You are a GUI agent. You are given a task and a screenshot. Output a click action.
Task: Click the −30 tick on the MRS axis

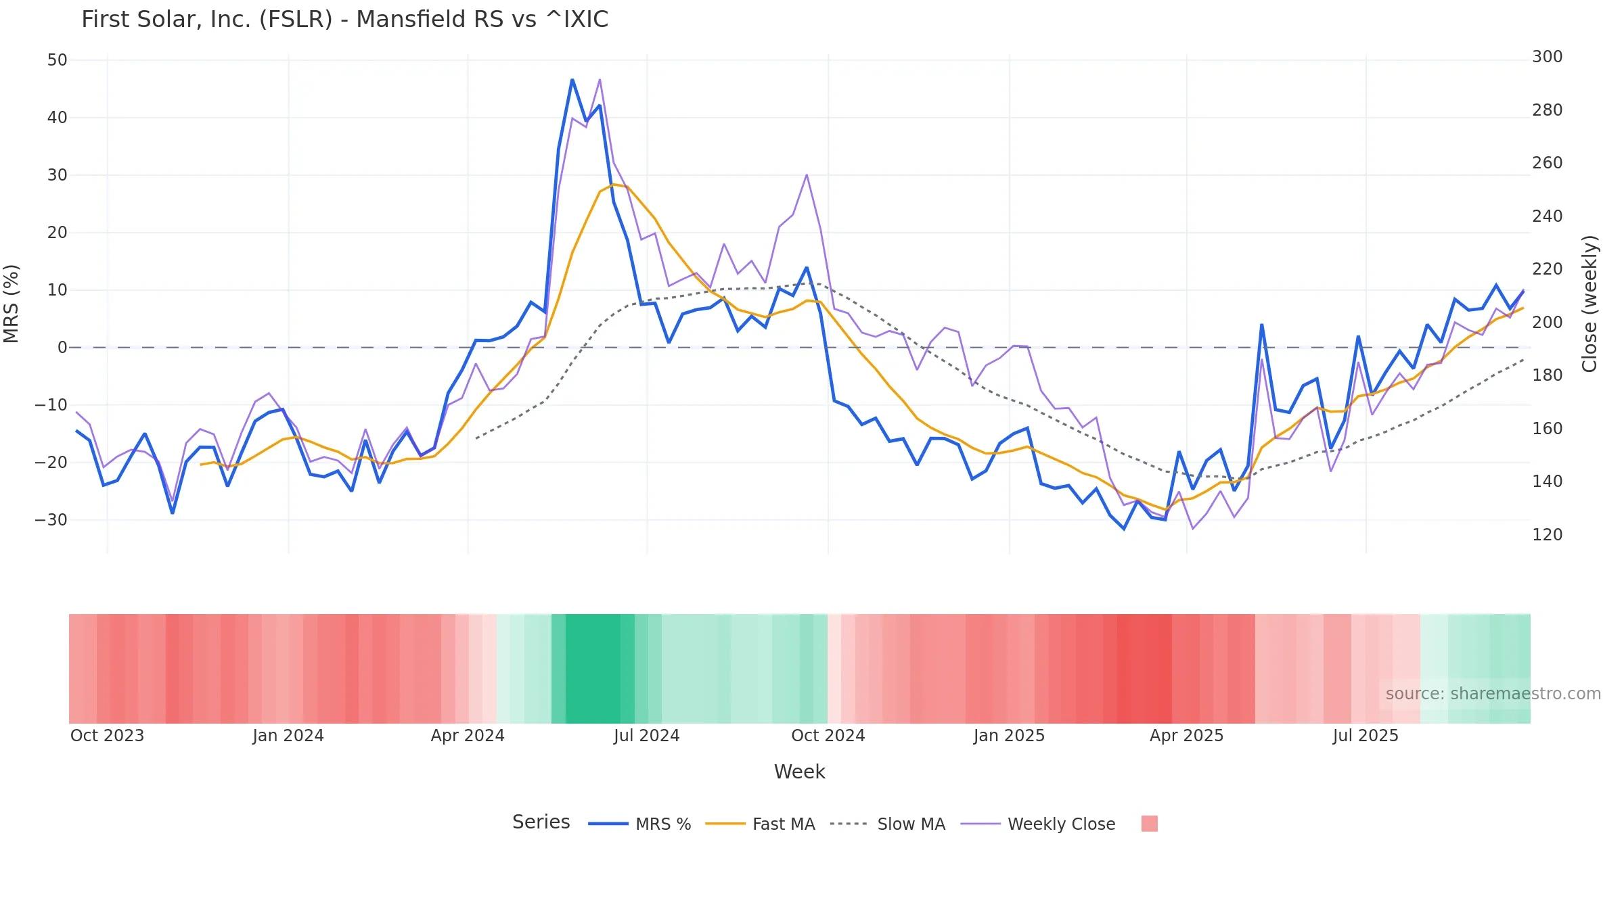(x=51, y=520)
